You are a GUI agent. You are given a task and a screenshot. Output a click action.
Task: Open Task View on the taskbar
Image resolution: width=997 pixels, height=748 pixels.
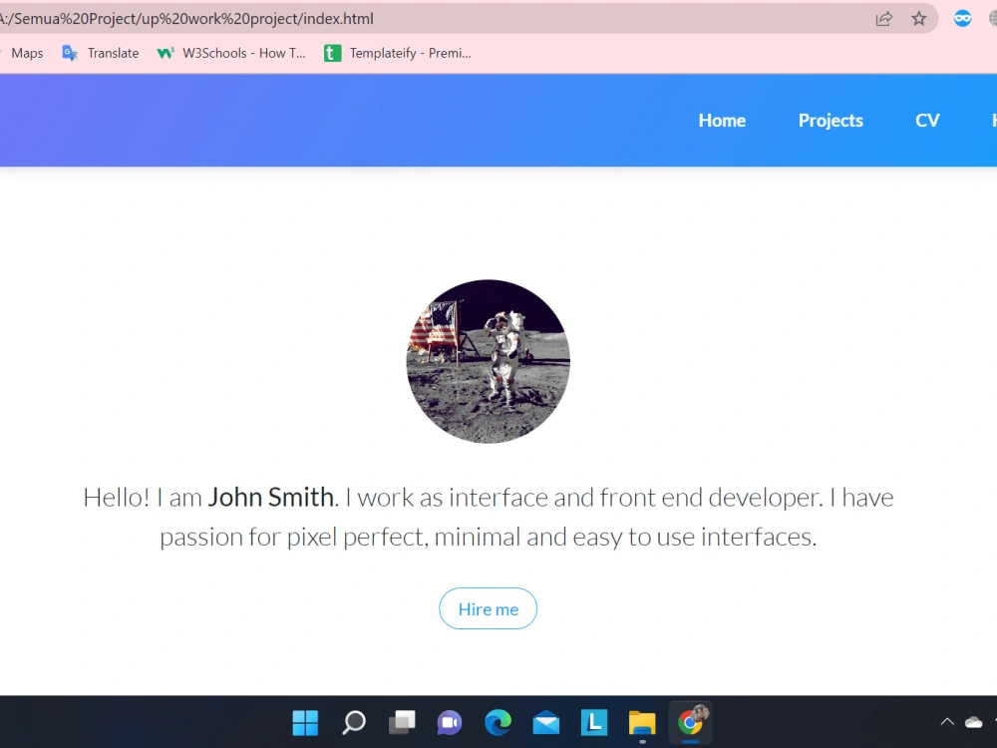click(402, 722)
